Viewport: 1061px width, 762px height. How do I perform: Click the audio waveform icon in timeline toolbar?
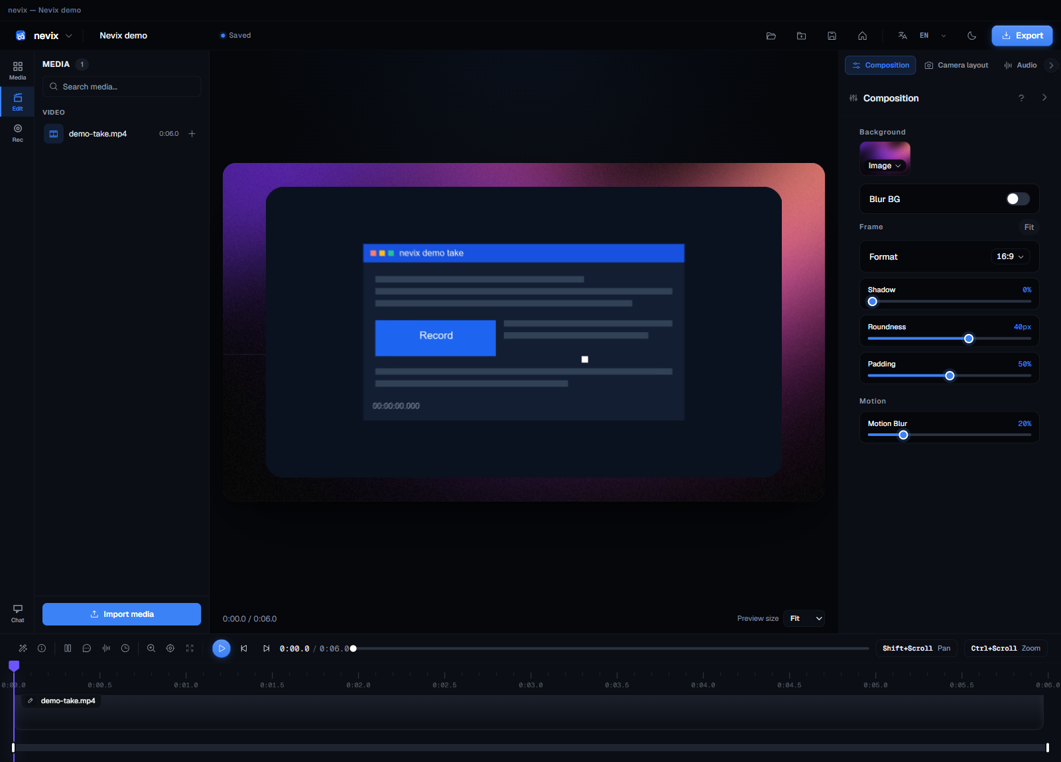(x=106, y=648)
